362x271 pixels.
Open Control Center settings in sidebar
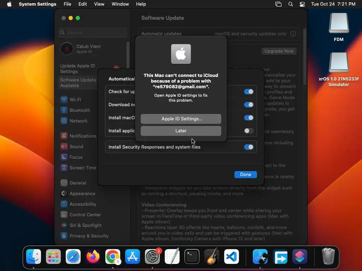coord(81,215)
